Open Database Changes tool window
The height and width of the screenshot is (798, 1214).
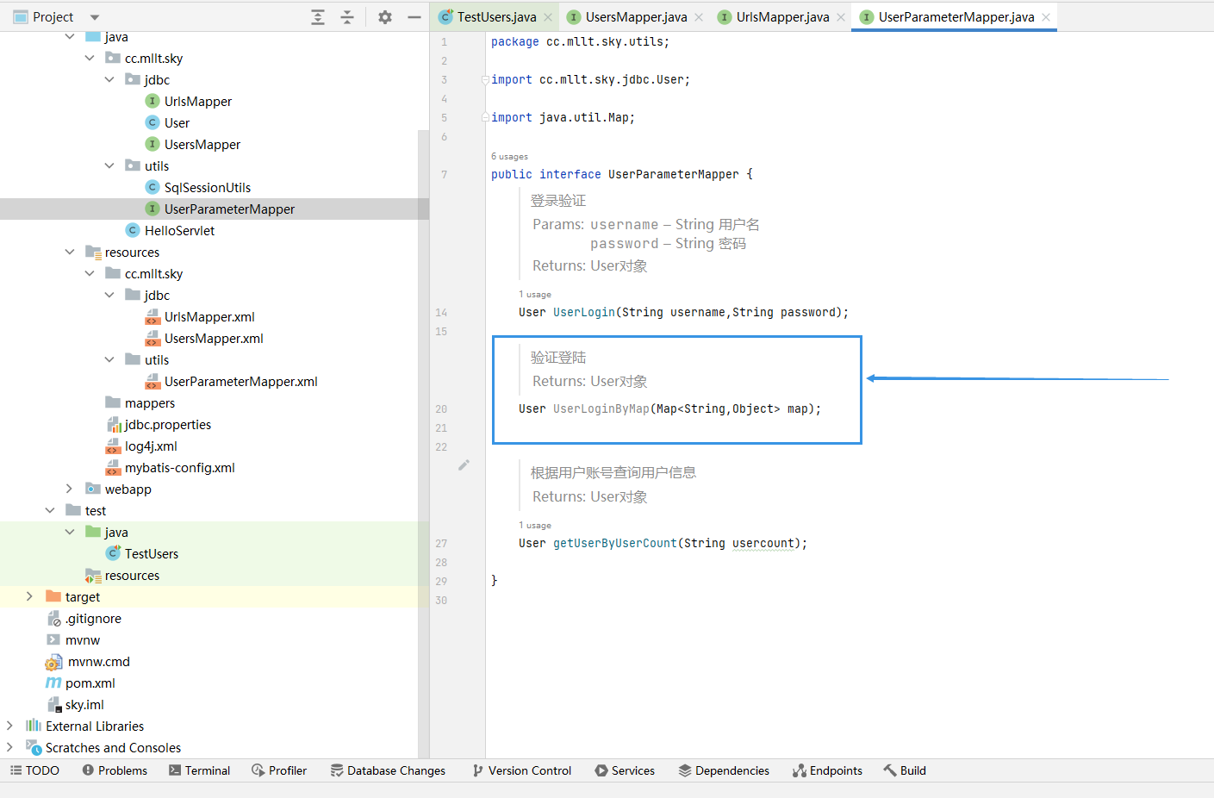tap(388, 770)
